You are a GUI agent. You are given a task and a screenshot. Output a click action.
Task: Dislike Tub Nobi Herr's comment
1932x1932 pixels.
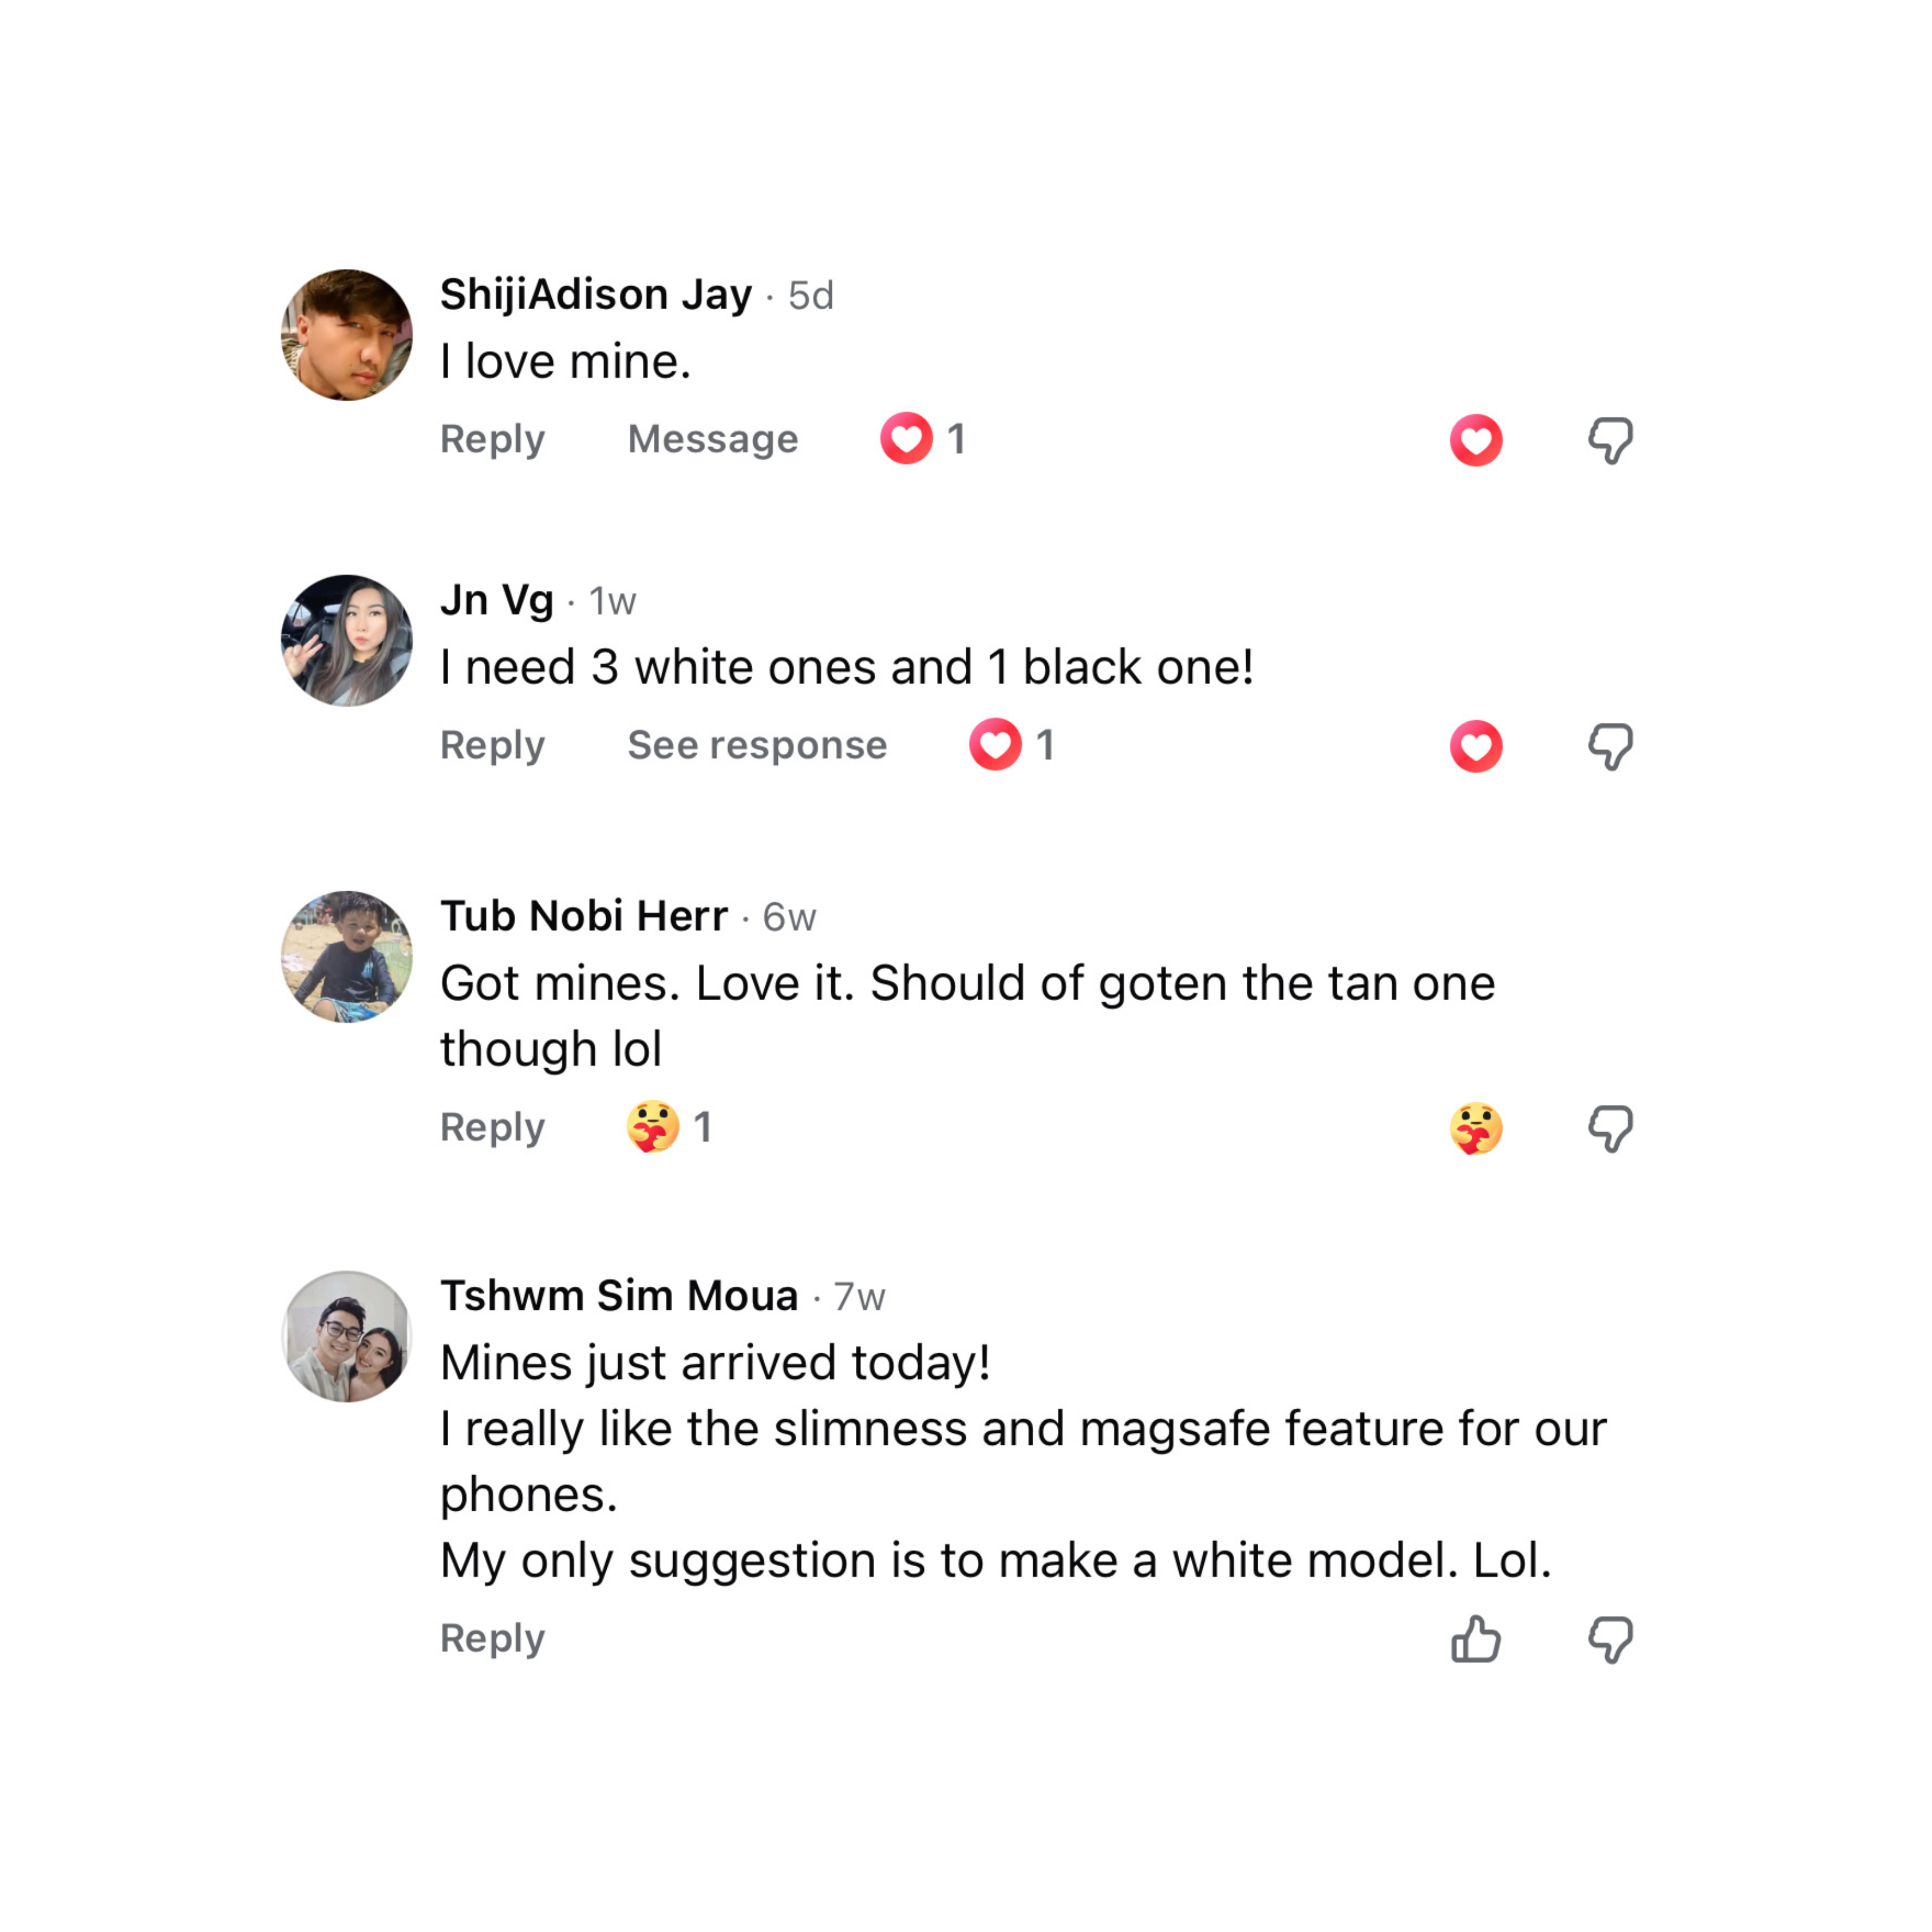click(x=1610, y=1128)
